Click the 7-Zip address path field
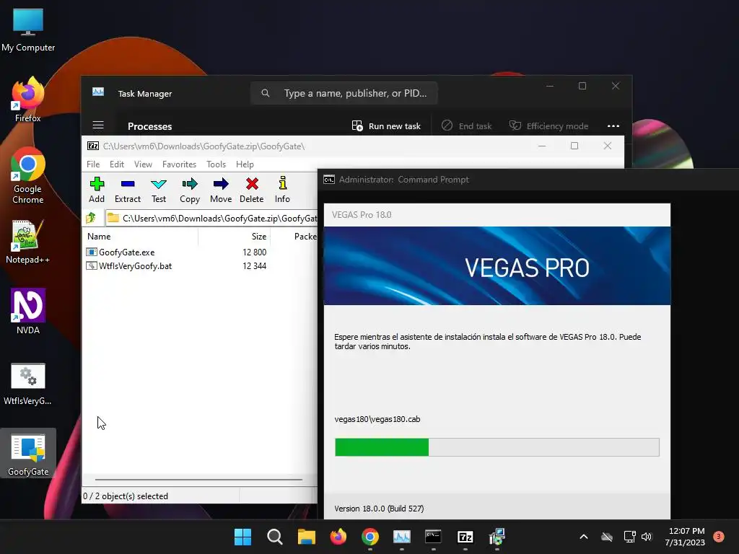This screenshot has height=554, width=739. [211, 218]
